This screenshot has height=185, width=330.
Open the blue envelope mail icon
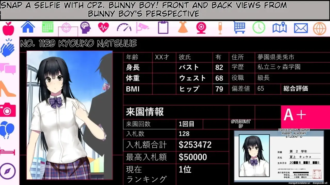301,28
